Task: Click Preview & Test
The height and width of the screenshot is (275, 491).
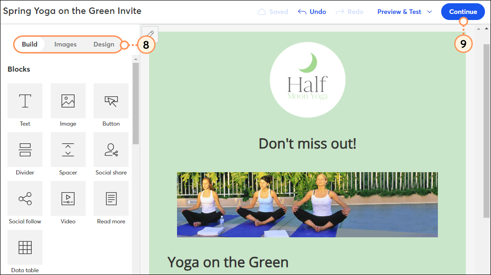Action: (x=399, y=12)
